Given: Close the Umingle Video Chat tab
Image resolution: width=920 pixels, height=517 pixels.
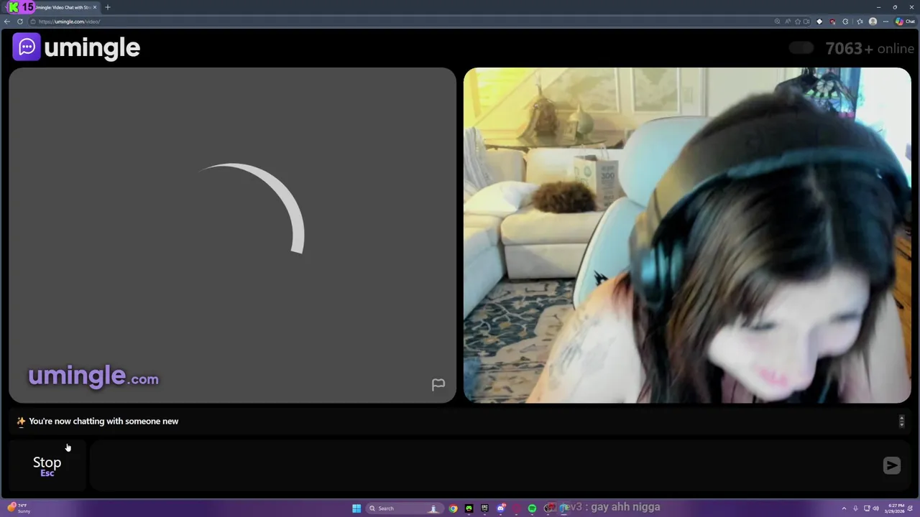Looking at the screenshot, I should tap(94, 7).
